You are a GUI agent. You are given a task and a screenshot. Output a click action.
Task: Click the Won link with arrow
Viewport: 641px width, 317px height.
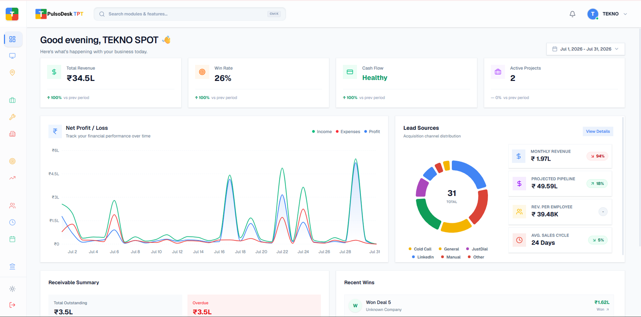[x=603, y=309]
